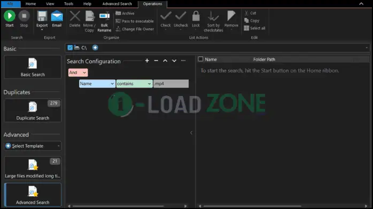This screenshot has width=373, height=209.
Task: Open the File menu tab
Action: pos(10,4)
